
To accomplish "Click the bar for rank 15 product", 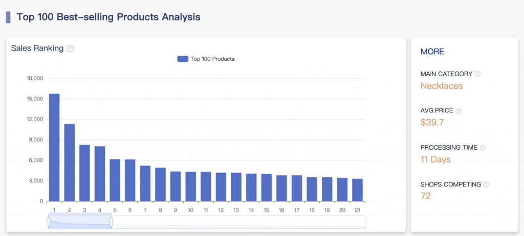I will 266,187.
